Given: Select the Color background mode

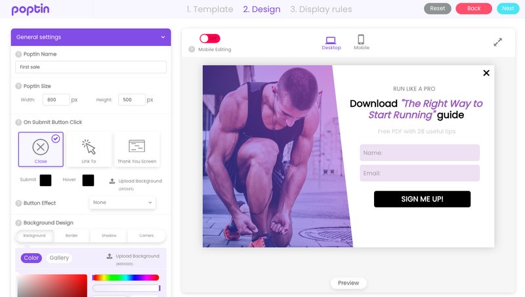Looking at the screenshot, I should tap(31, 258).
